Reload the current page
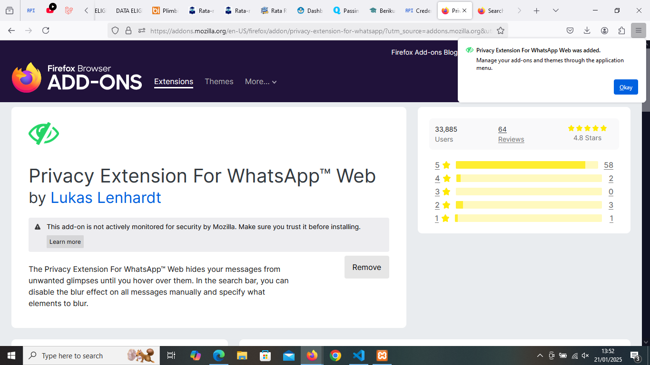 point(46,30)
